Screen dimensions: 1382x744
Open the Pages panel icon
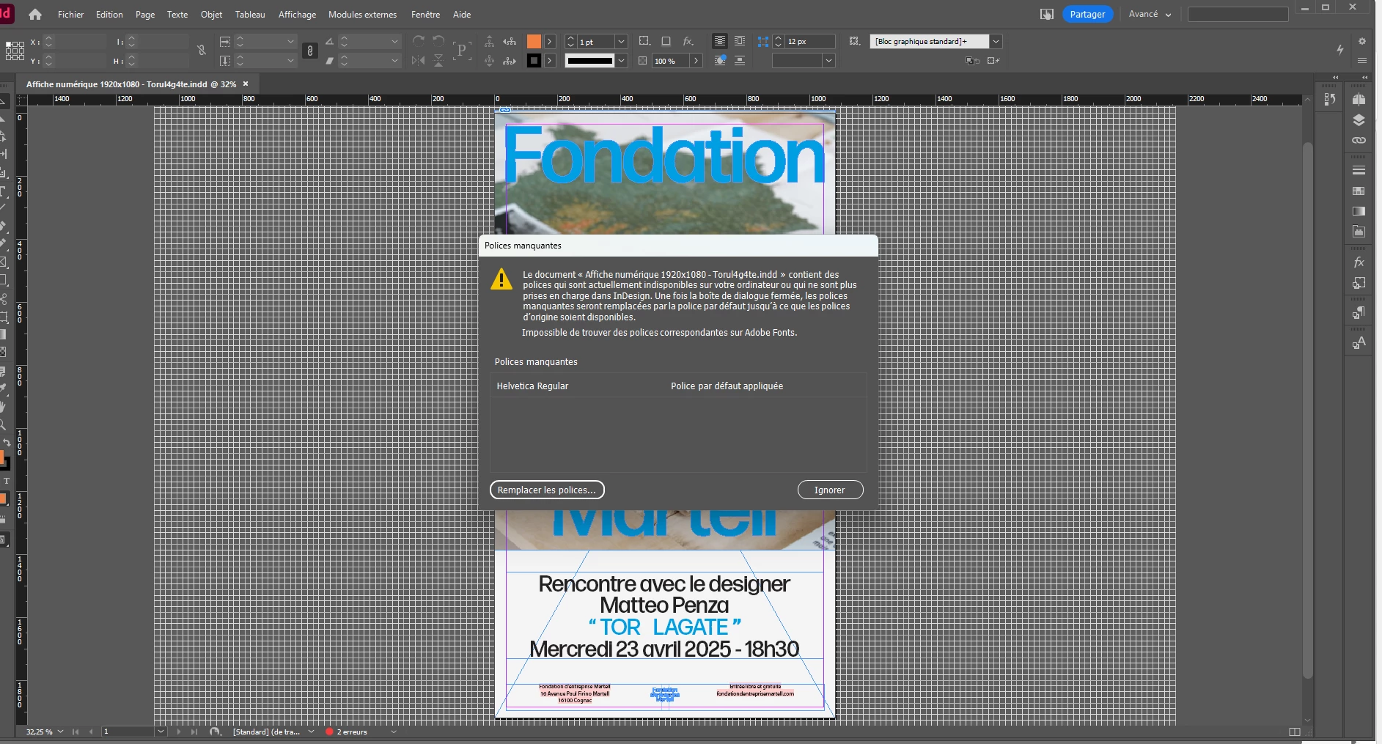(1359, 100)
